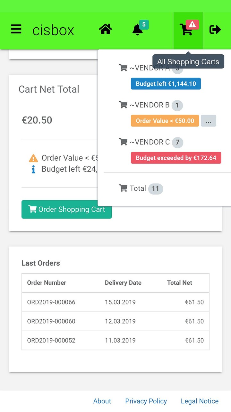The width and height of the screenshot is (231, 412).
Task: Go to the home dashboard via house icon
Action: pos(105,29)
